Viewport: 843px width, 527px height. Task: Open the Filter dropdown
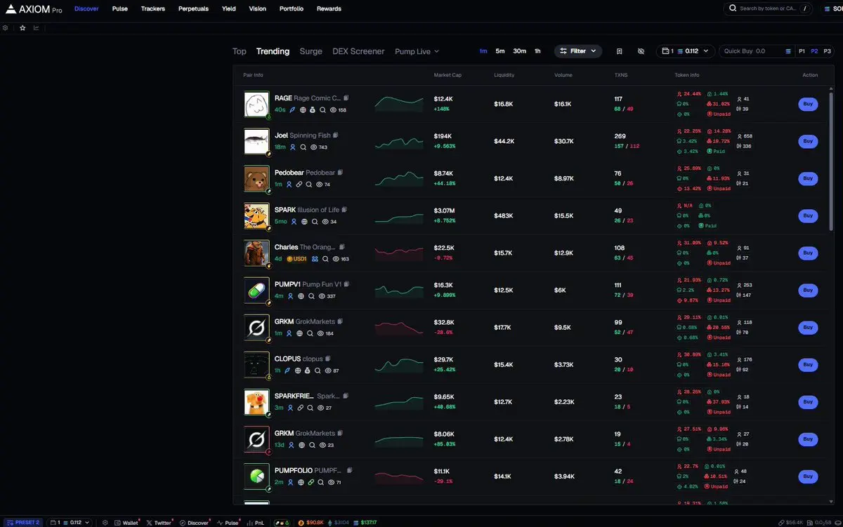tap(578, 51)
